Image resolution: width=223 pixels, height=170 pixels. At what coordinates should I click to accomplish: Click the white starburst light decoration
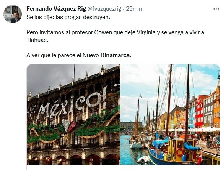(x=31, y=112)
